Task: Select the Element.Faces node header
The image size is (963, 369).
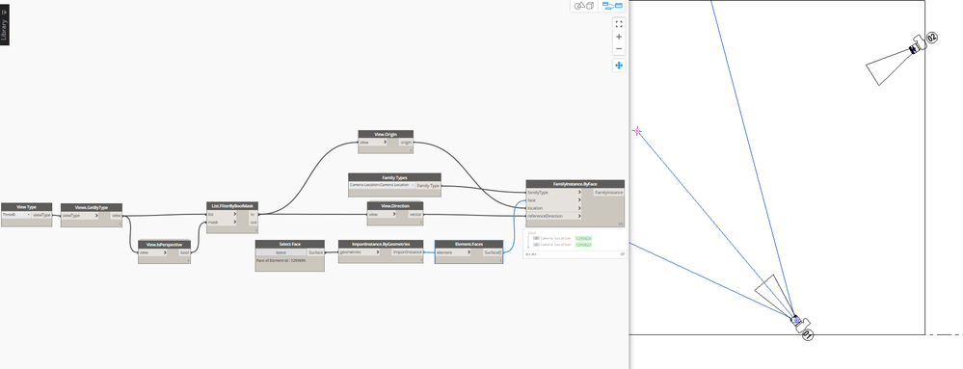Action: point(468,244)
